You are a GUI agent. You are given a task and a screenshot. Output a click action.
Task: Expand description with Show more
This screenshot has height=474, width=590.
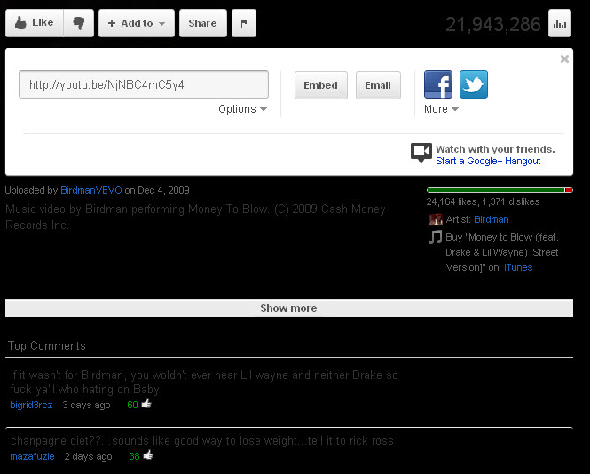point(288,308)
